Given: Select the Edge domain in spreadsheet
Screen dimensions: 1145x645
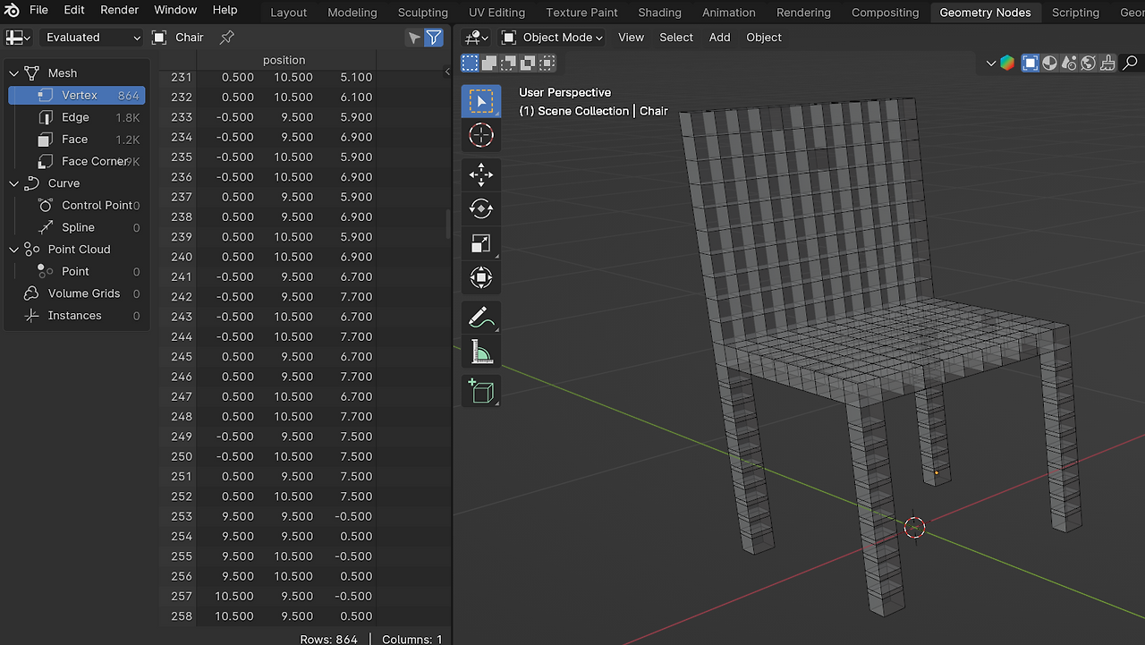Looking at the screenshot, I should 75,117.
